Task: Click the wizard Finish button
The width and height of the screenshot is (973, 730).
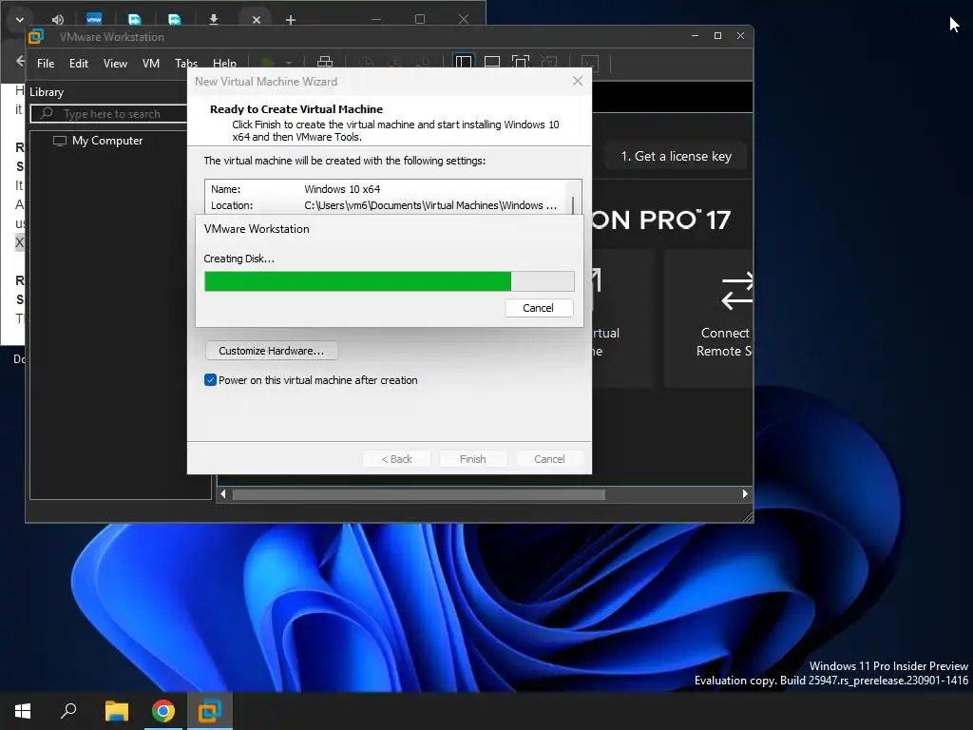Action: click(473, 459)
